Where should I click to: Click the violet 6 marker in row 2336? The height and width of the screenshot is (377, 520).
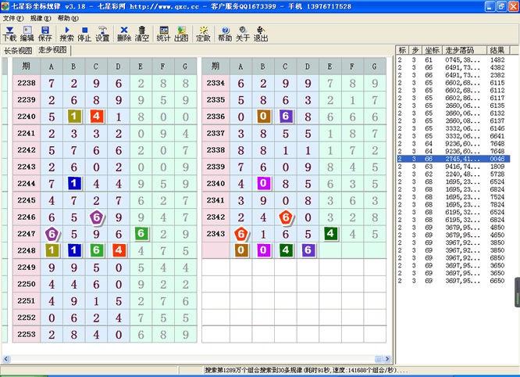(286, 117)
